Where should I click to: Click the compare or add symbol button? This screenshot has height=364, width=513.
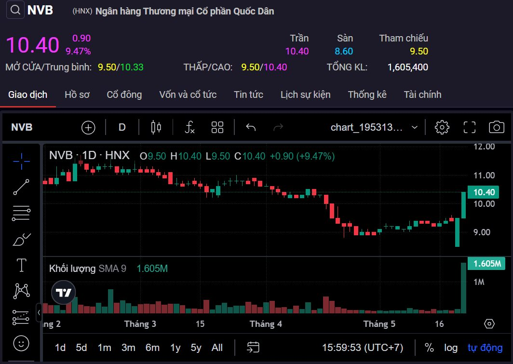pos(88,127)
